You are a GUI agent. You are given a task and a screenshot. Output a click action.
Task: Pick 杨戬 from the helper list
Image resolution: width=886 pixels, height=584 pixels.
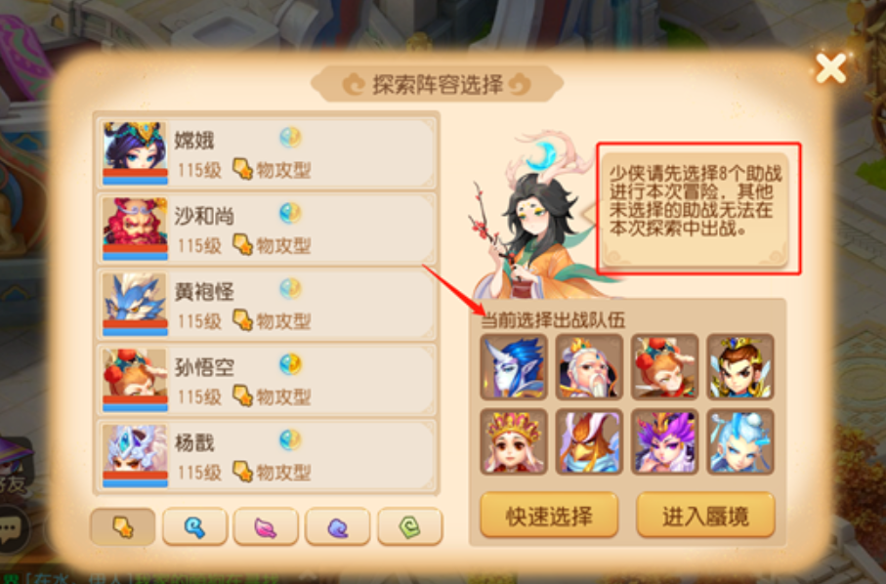click(267, 455)
